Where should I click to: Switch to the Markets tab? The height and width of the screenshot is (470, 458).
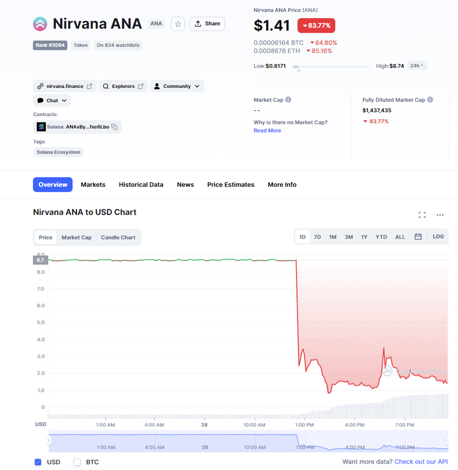pos(93,185)
